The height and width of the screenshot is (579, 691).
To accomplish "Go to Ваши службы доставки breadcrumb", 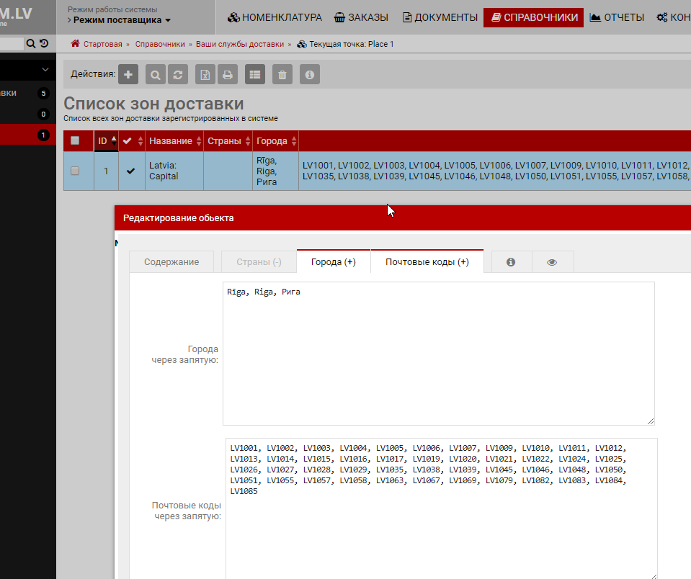I will 240,44.
